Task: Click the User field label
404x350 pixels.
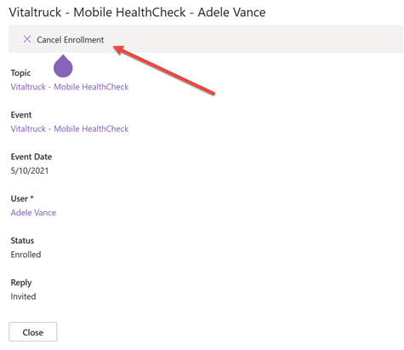Action: 20,198
